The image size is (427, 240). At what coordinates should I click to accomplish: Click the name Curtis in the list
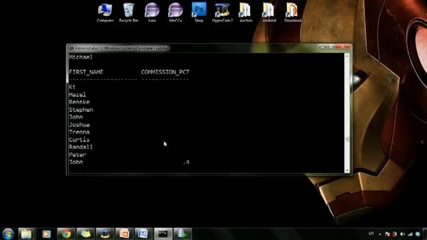coord(79,139)
